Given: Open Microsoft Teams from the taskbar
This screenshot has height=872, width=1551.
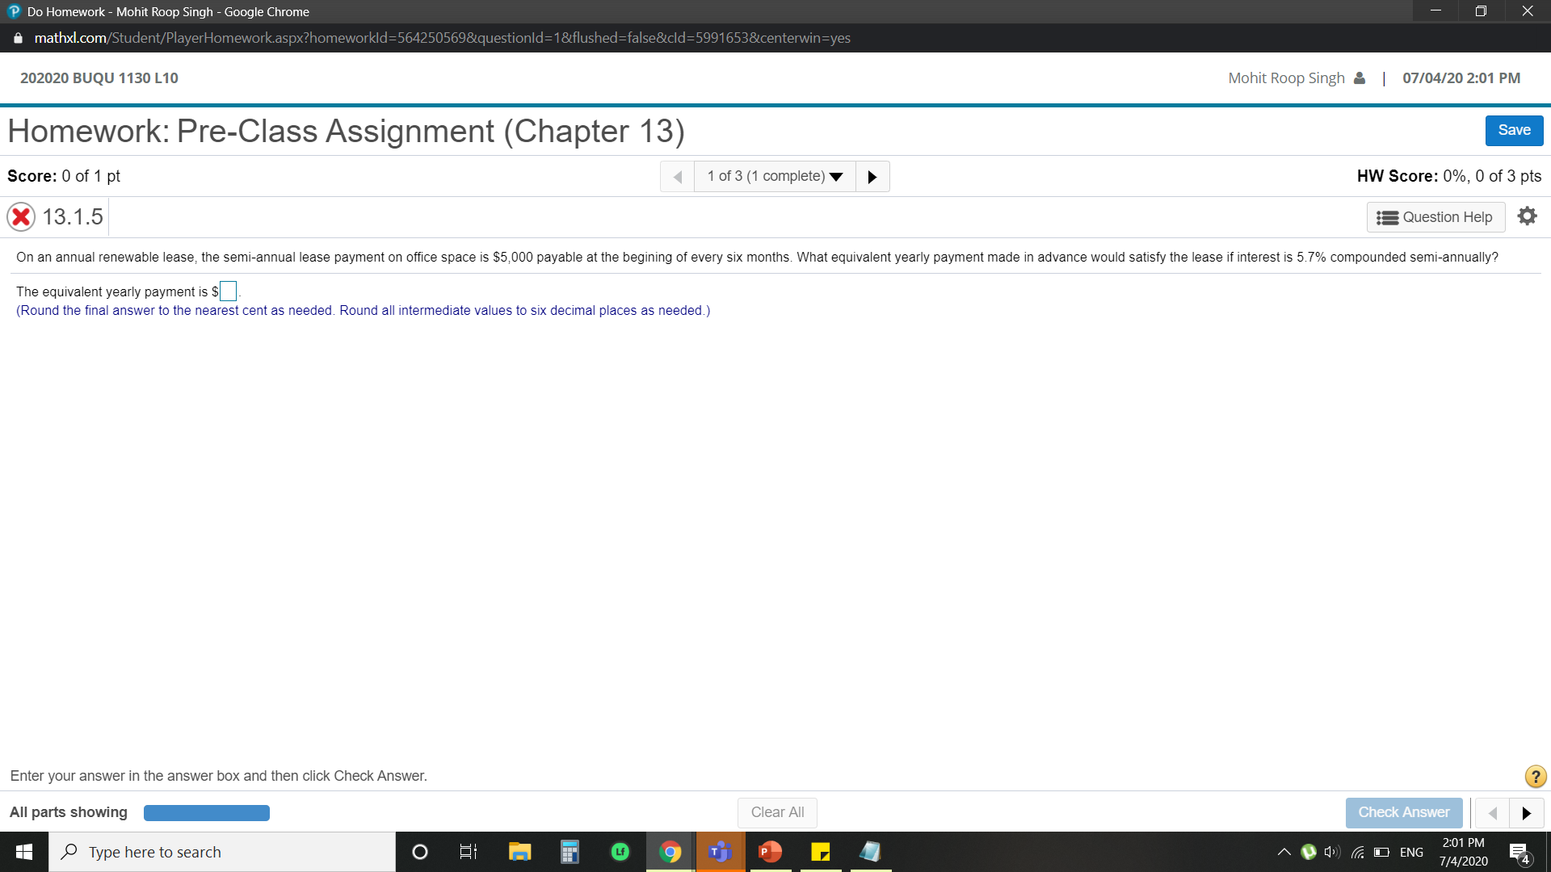Looking at the screenshot, I should click(x=720, y=852).
